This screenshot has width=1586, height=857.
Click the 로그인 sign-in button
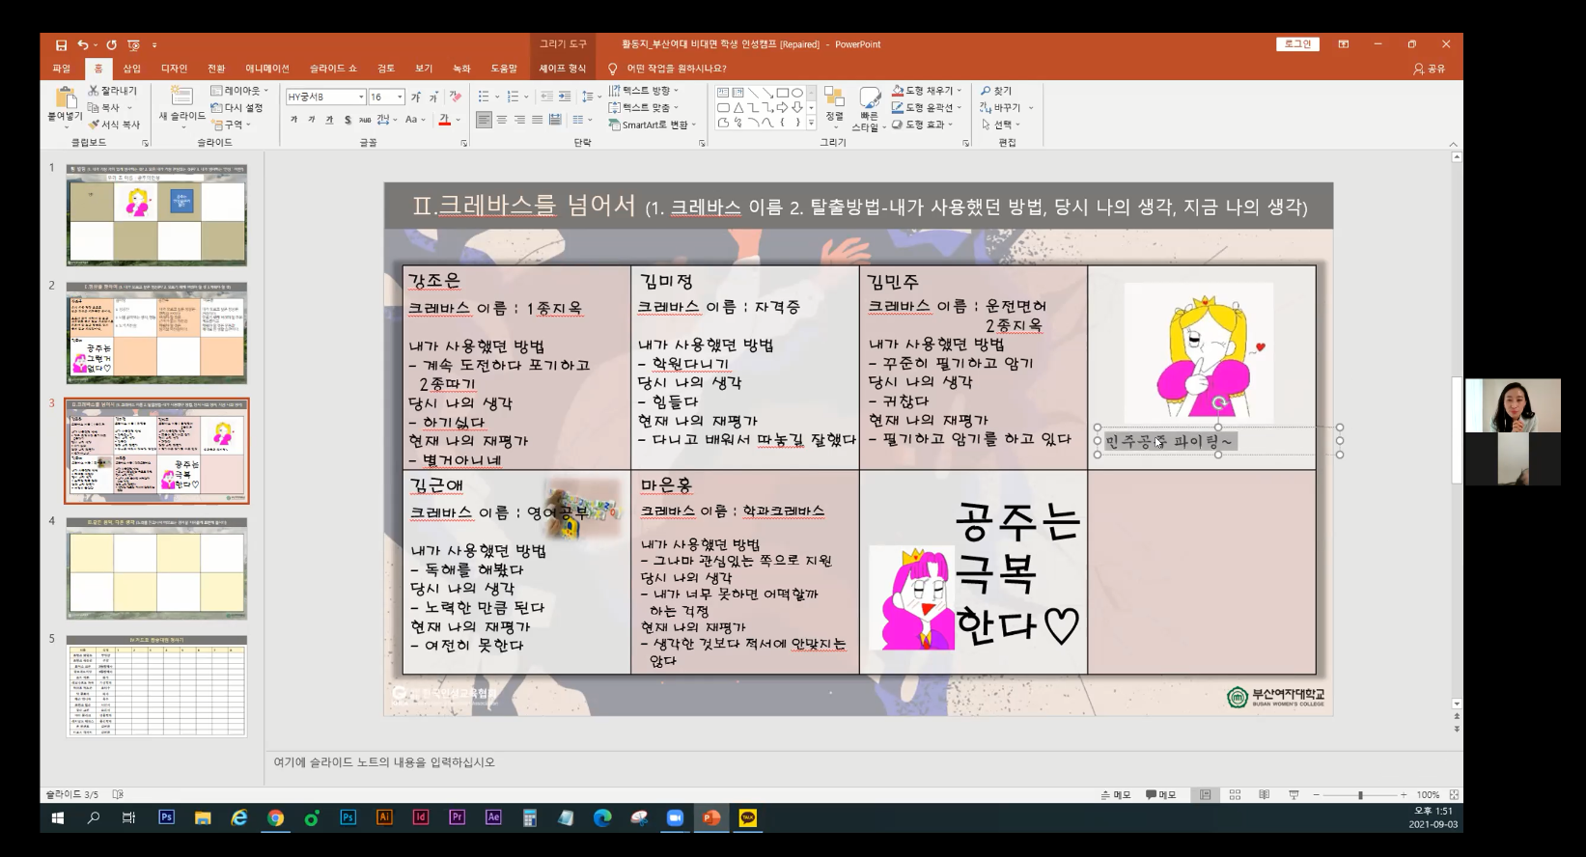[1298, 44]
